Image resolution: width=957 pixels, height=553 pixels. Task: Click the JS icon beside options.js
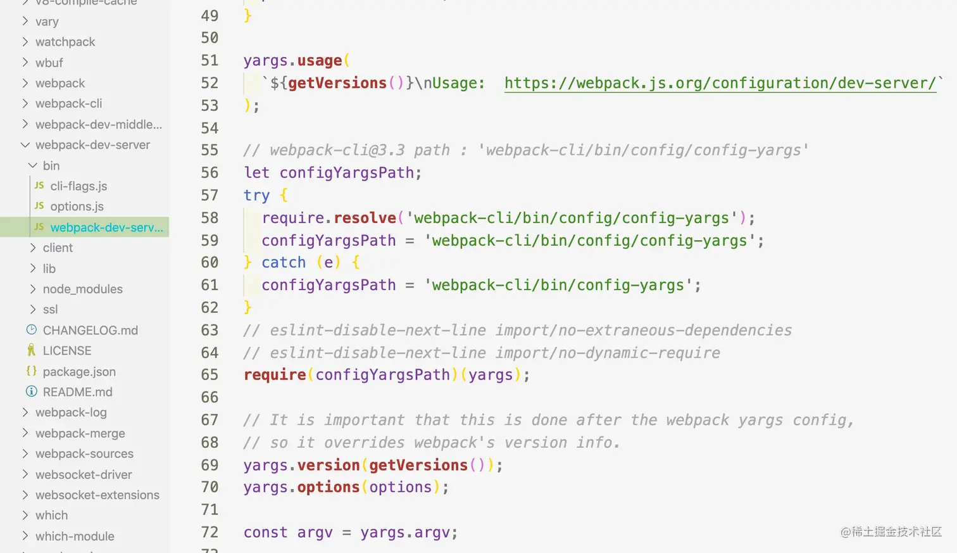click(x=39, y=206)
